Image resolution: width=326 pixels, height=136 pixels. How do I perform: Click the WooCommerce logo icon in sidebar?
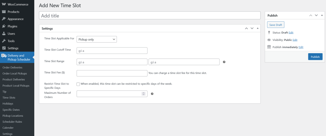pyautogui.click(x=4, y=4)
